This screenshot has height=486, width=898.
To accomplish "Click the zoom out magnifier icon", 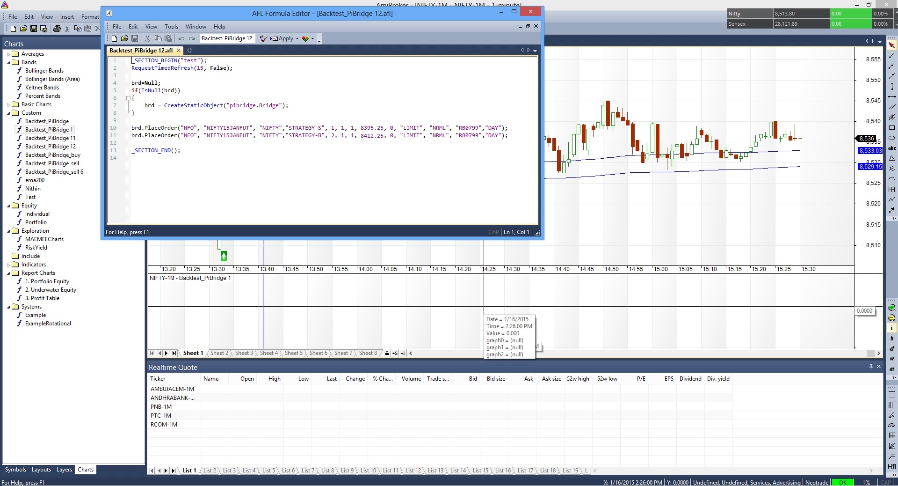I will 891,318.
